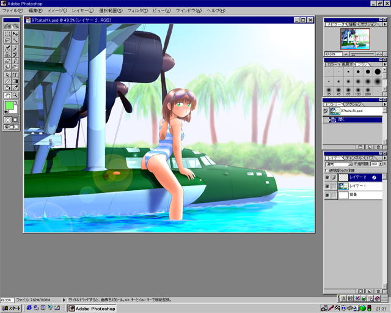Hide レイヤー 2 with its eye icon
This screenshot has height=313, width=391.
tap(327, 177)
